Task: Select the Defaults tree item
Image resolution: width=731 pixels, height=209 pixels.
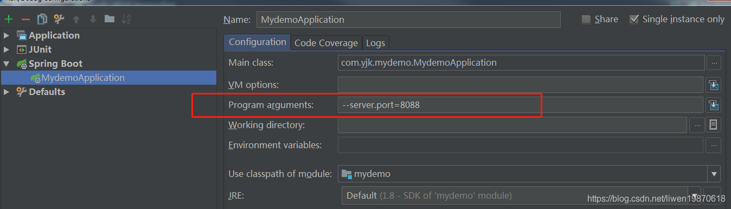Action: [x=47, y=92]
